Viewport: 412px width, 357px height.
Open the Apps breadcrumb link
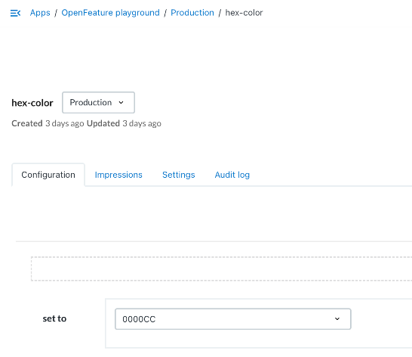[40, 13]
